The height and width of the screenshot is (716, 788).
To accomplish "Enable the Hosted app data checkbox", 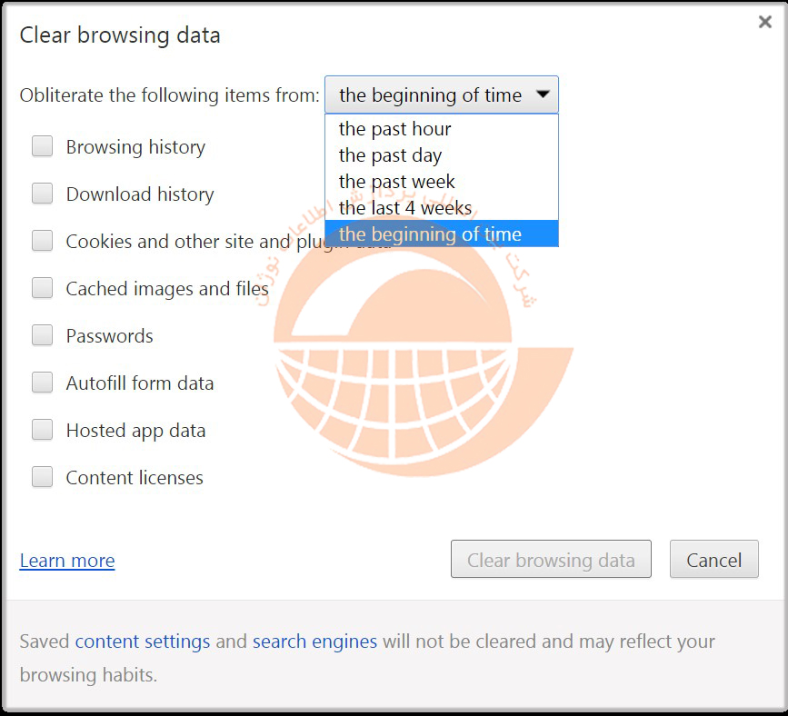I will [43, 430].
